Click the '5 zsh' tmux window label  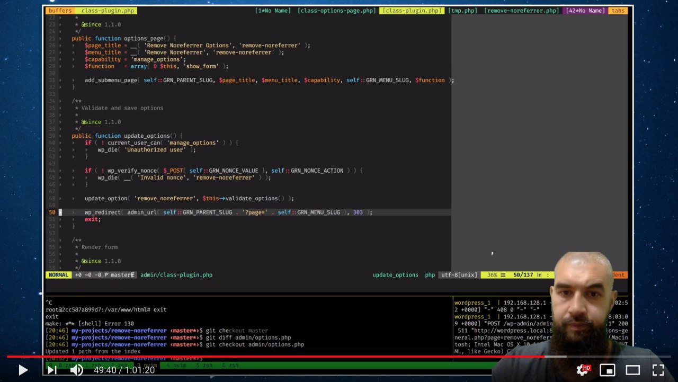click(204, 365)
